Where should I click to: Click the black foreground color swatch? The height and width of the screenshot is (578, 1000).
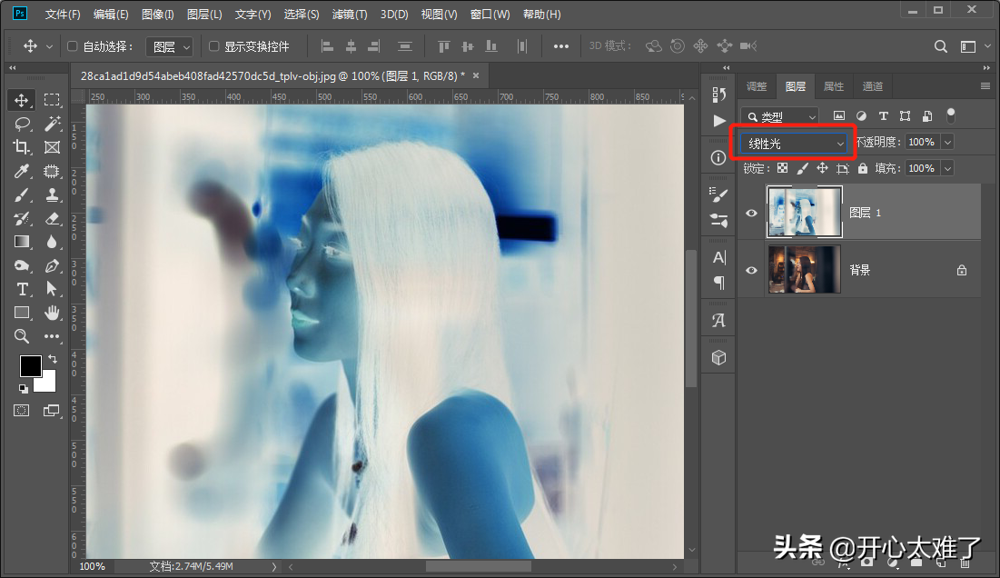(x=30, y=365)
